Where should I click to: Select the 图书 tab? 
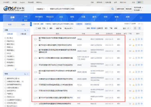coord(94,18)
